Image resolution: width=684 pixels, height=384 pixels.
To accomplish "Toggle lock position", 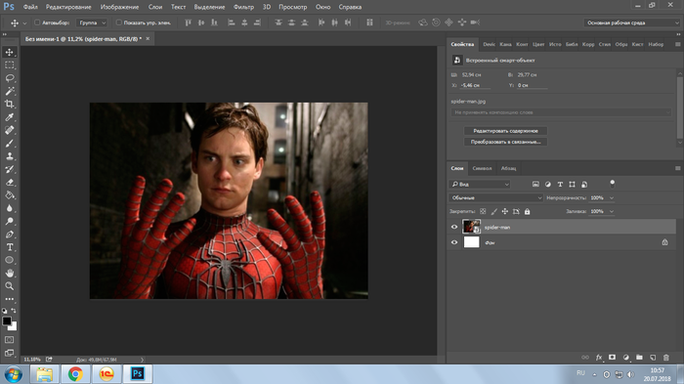I will [505, 211].
